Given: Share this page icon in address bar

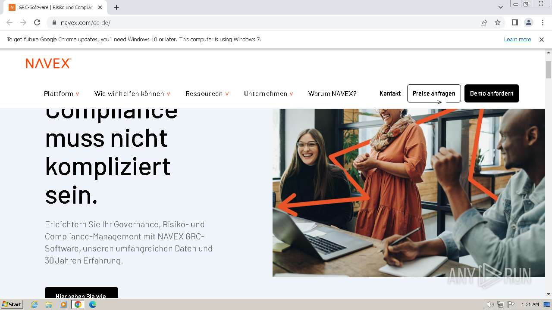Looking at the screenshot, I should click(x=484, y=22).
